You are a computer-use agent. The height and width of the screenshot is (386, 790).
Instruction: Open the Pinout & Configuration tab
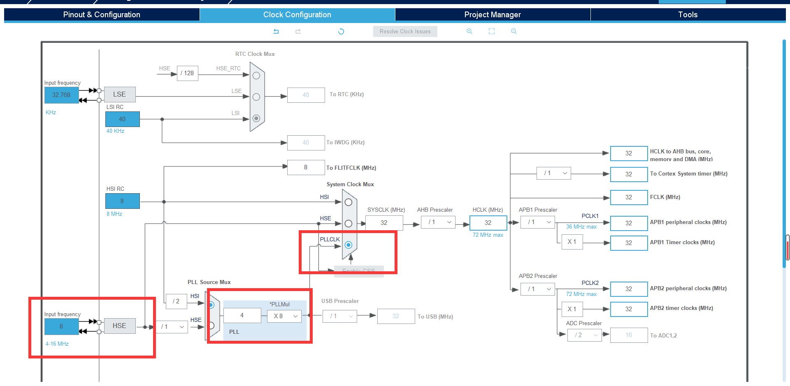pyautogui.click(x=102, y=15)
